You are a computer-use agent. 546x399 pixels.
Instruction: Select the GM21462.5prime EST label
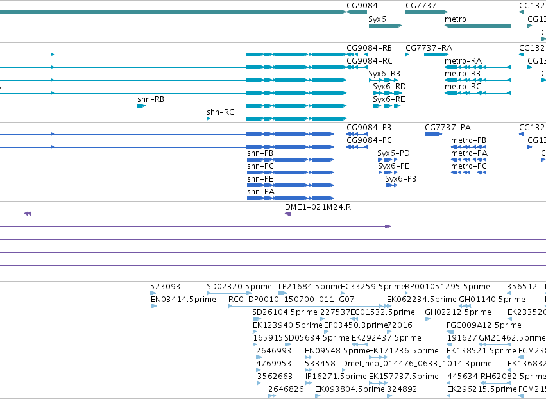[512, 339]
